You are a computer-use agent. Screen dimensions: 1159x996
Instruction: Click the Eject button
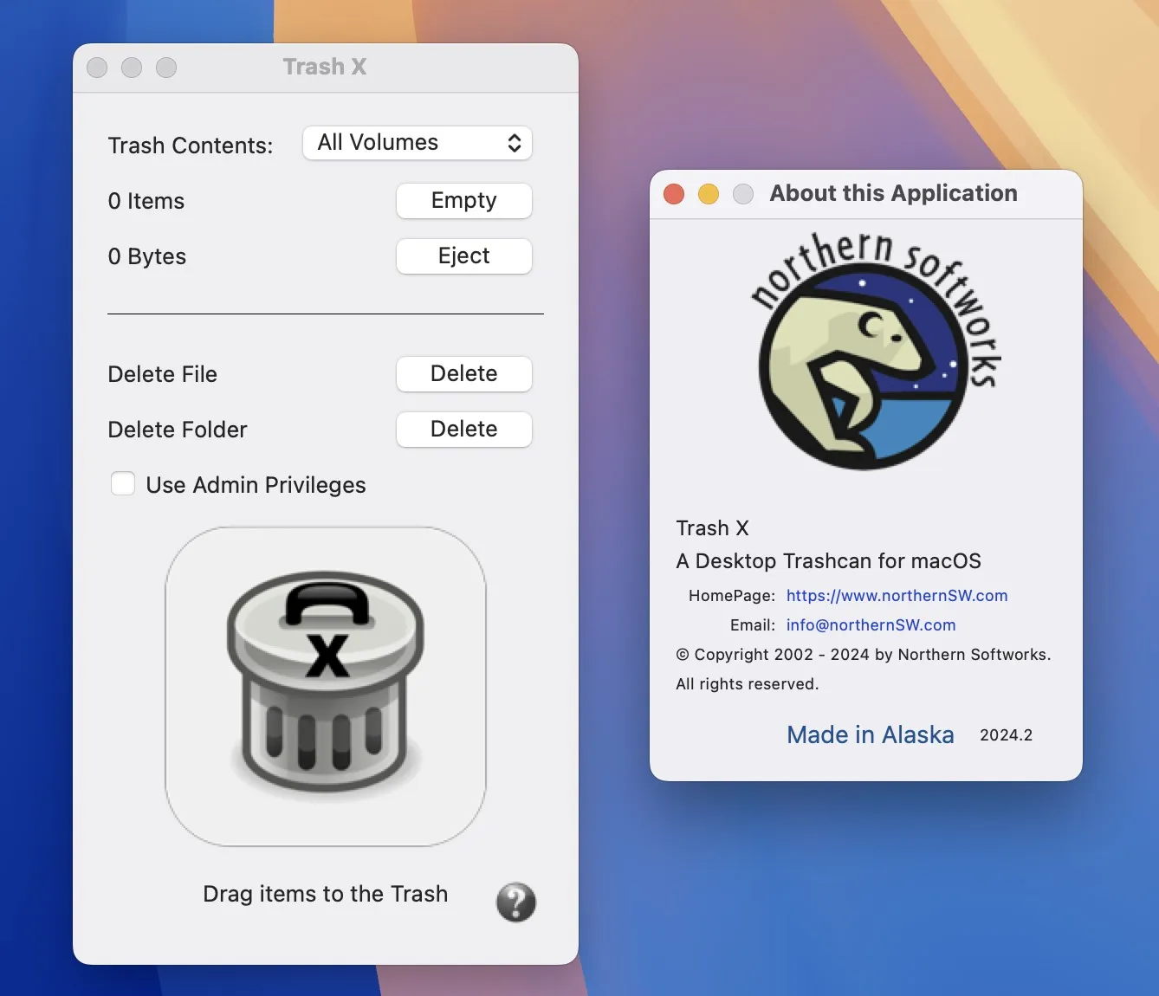point(464,256)
